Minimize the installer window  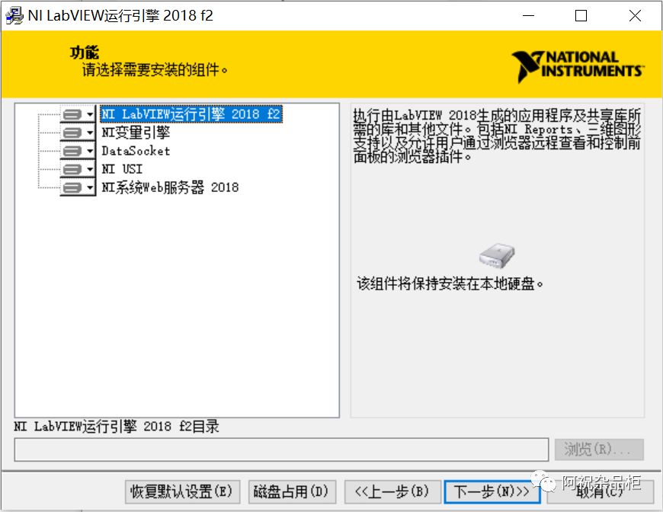(529, 16)
